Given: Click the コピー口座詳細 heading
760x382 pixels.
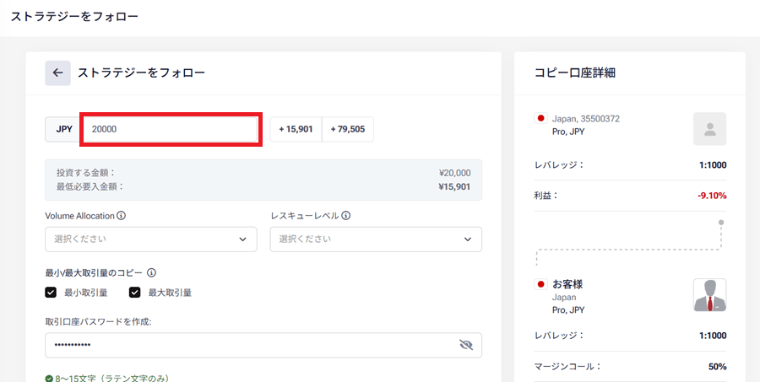Looking at the screenshot, I should coord(575,73).
